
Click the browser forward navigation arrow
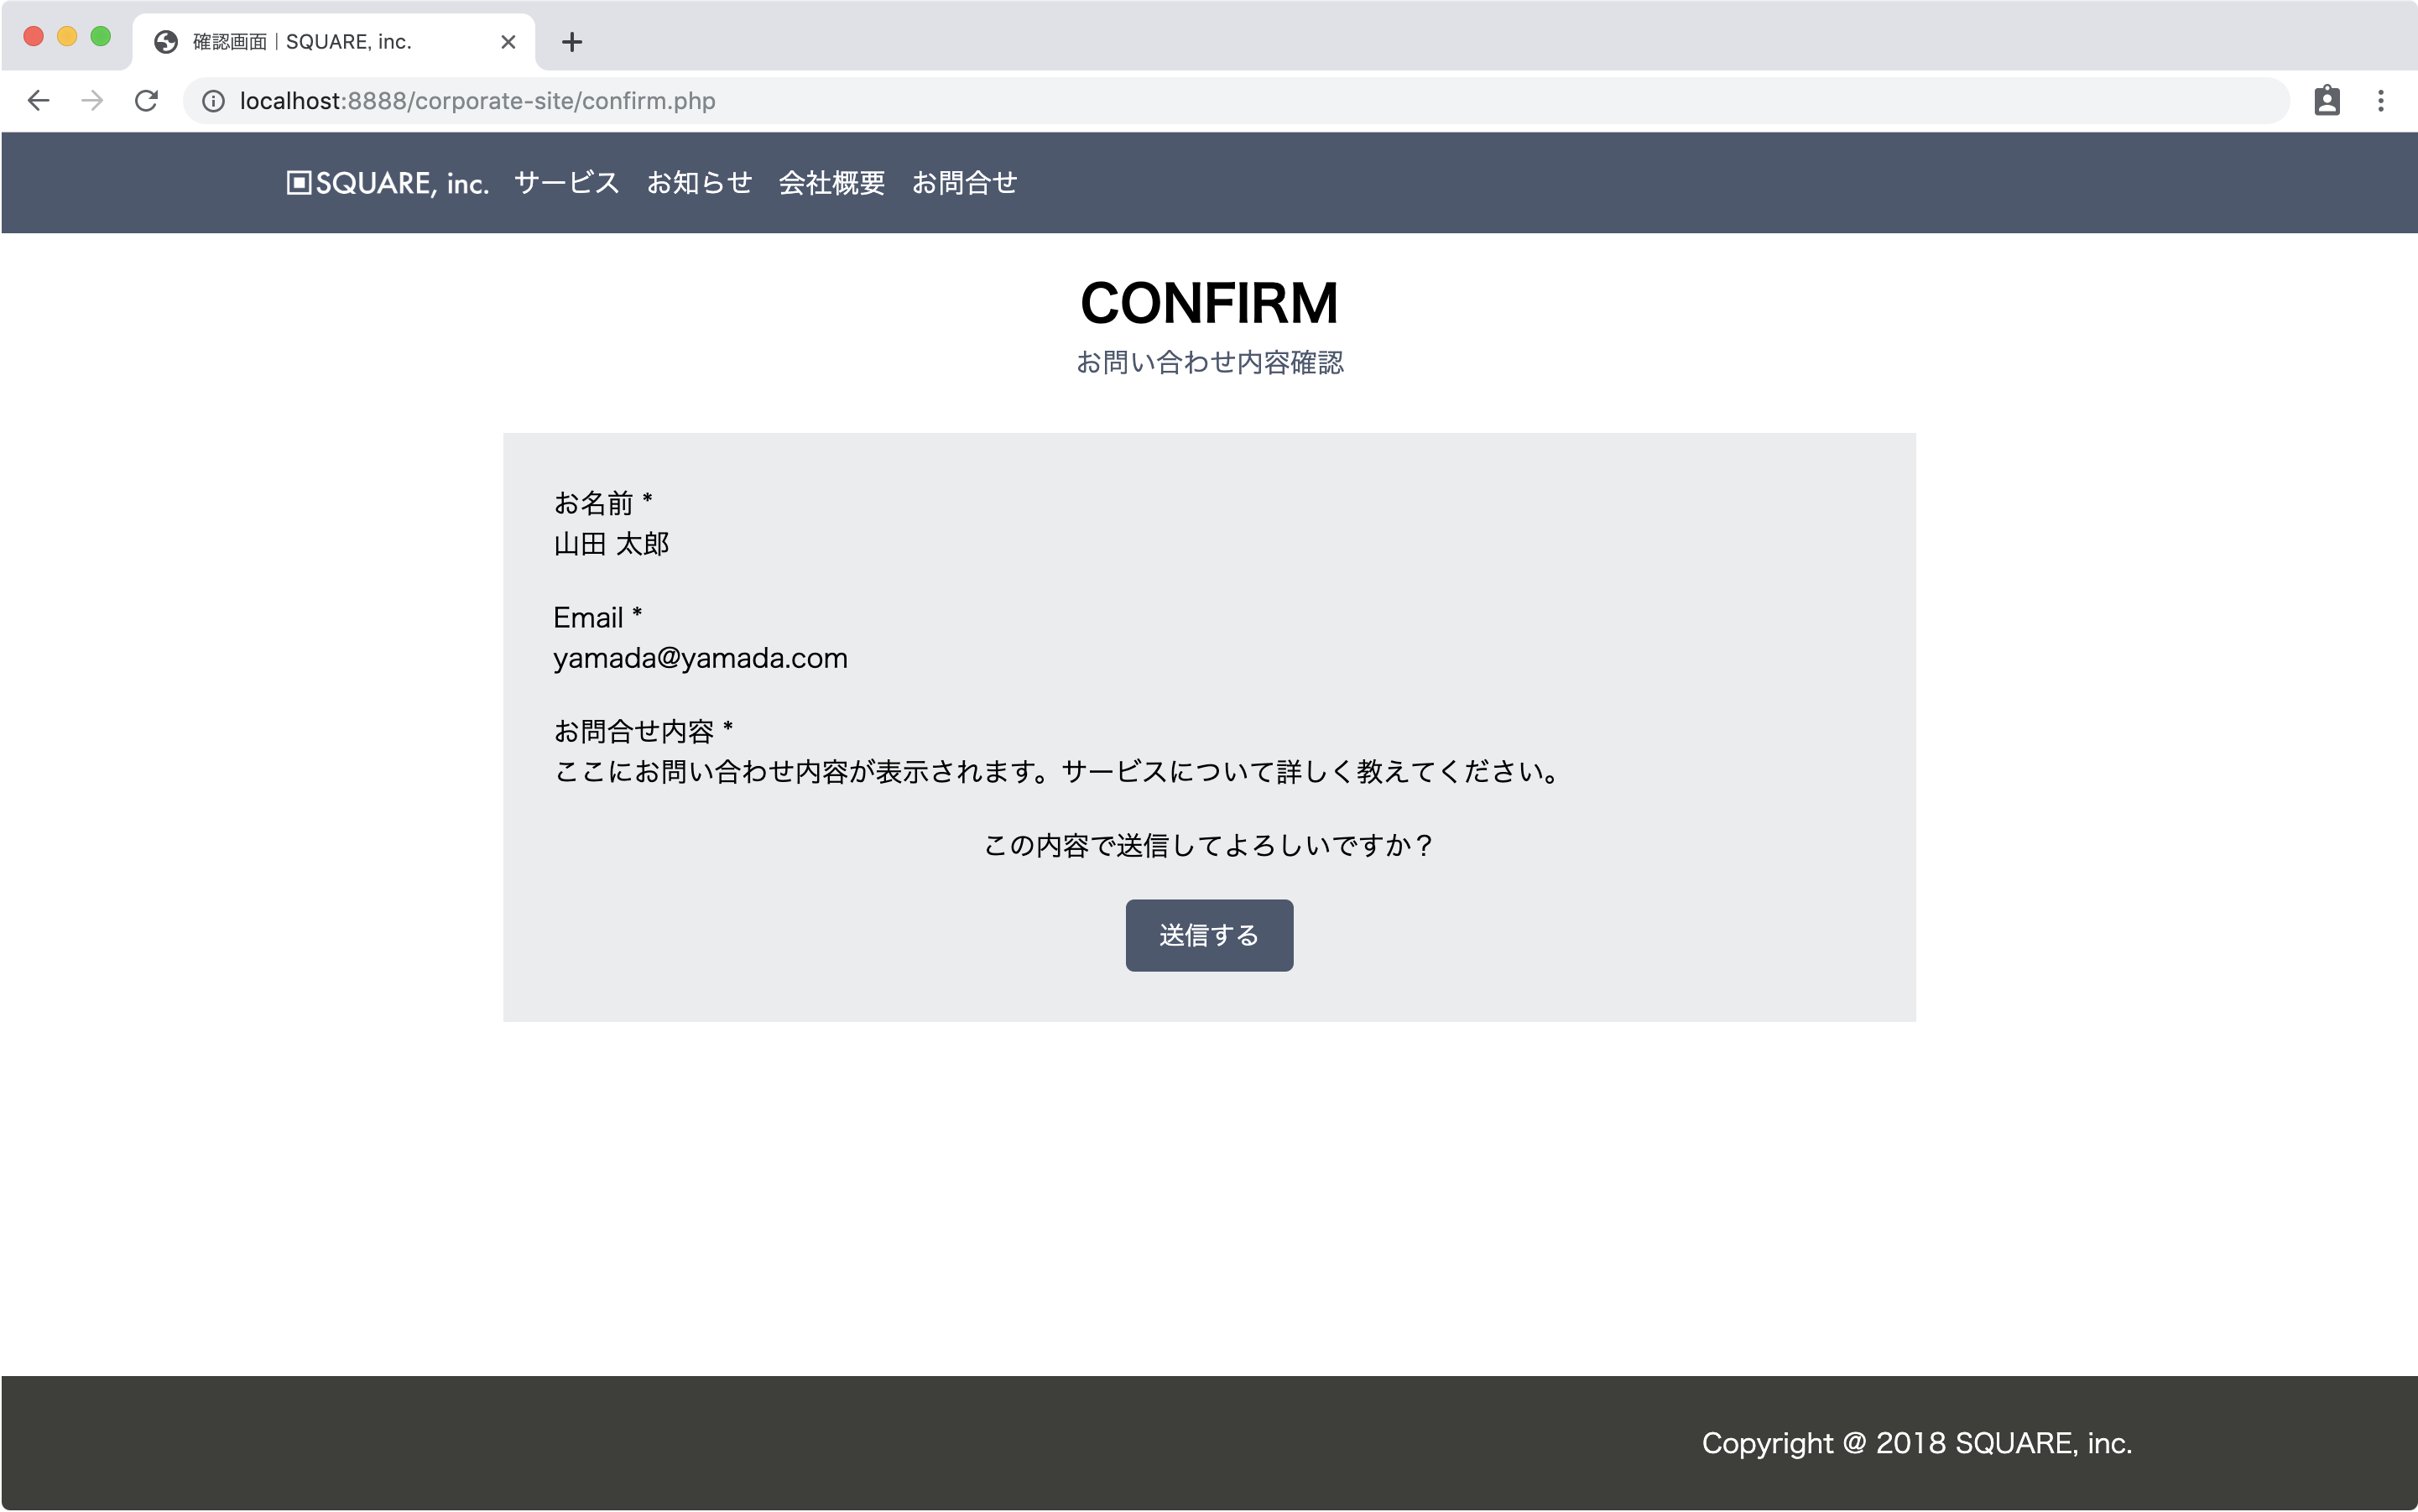92,100
